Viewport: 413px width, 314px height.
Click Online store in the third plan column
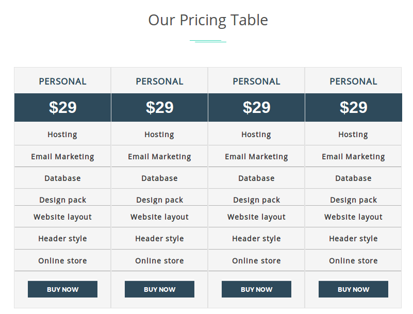pos(256,261)
